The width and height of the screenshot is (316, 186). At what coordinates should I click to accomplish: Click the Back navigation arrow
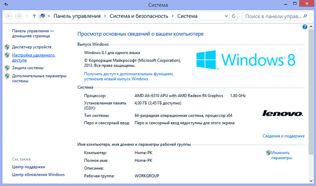click(8, 16)
